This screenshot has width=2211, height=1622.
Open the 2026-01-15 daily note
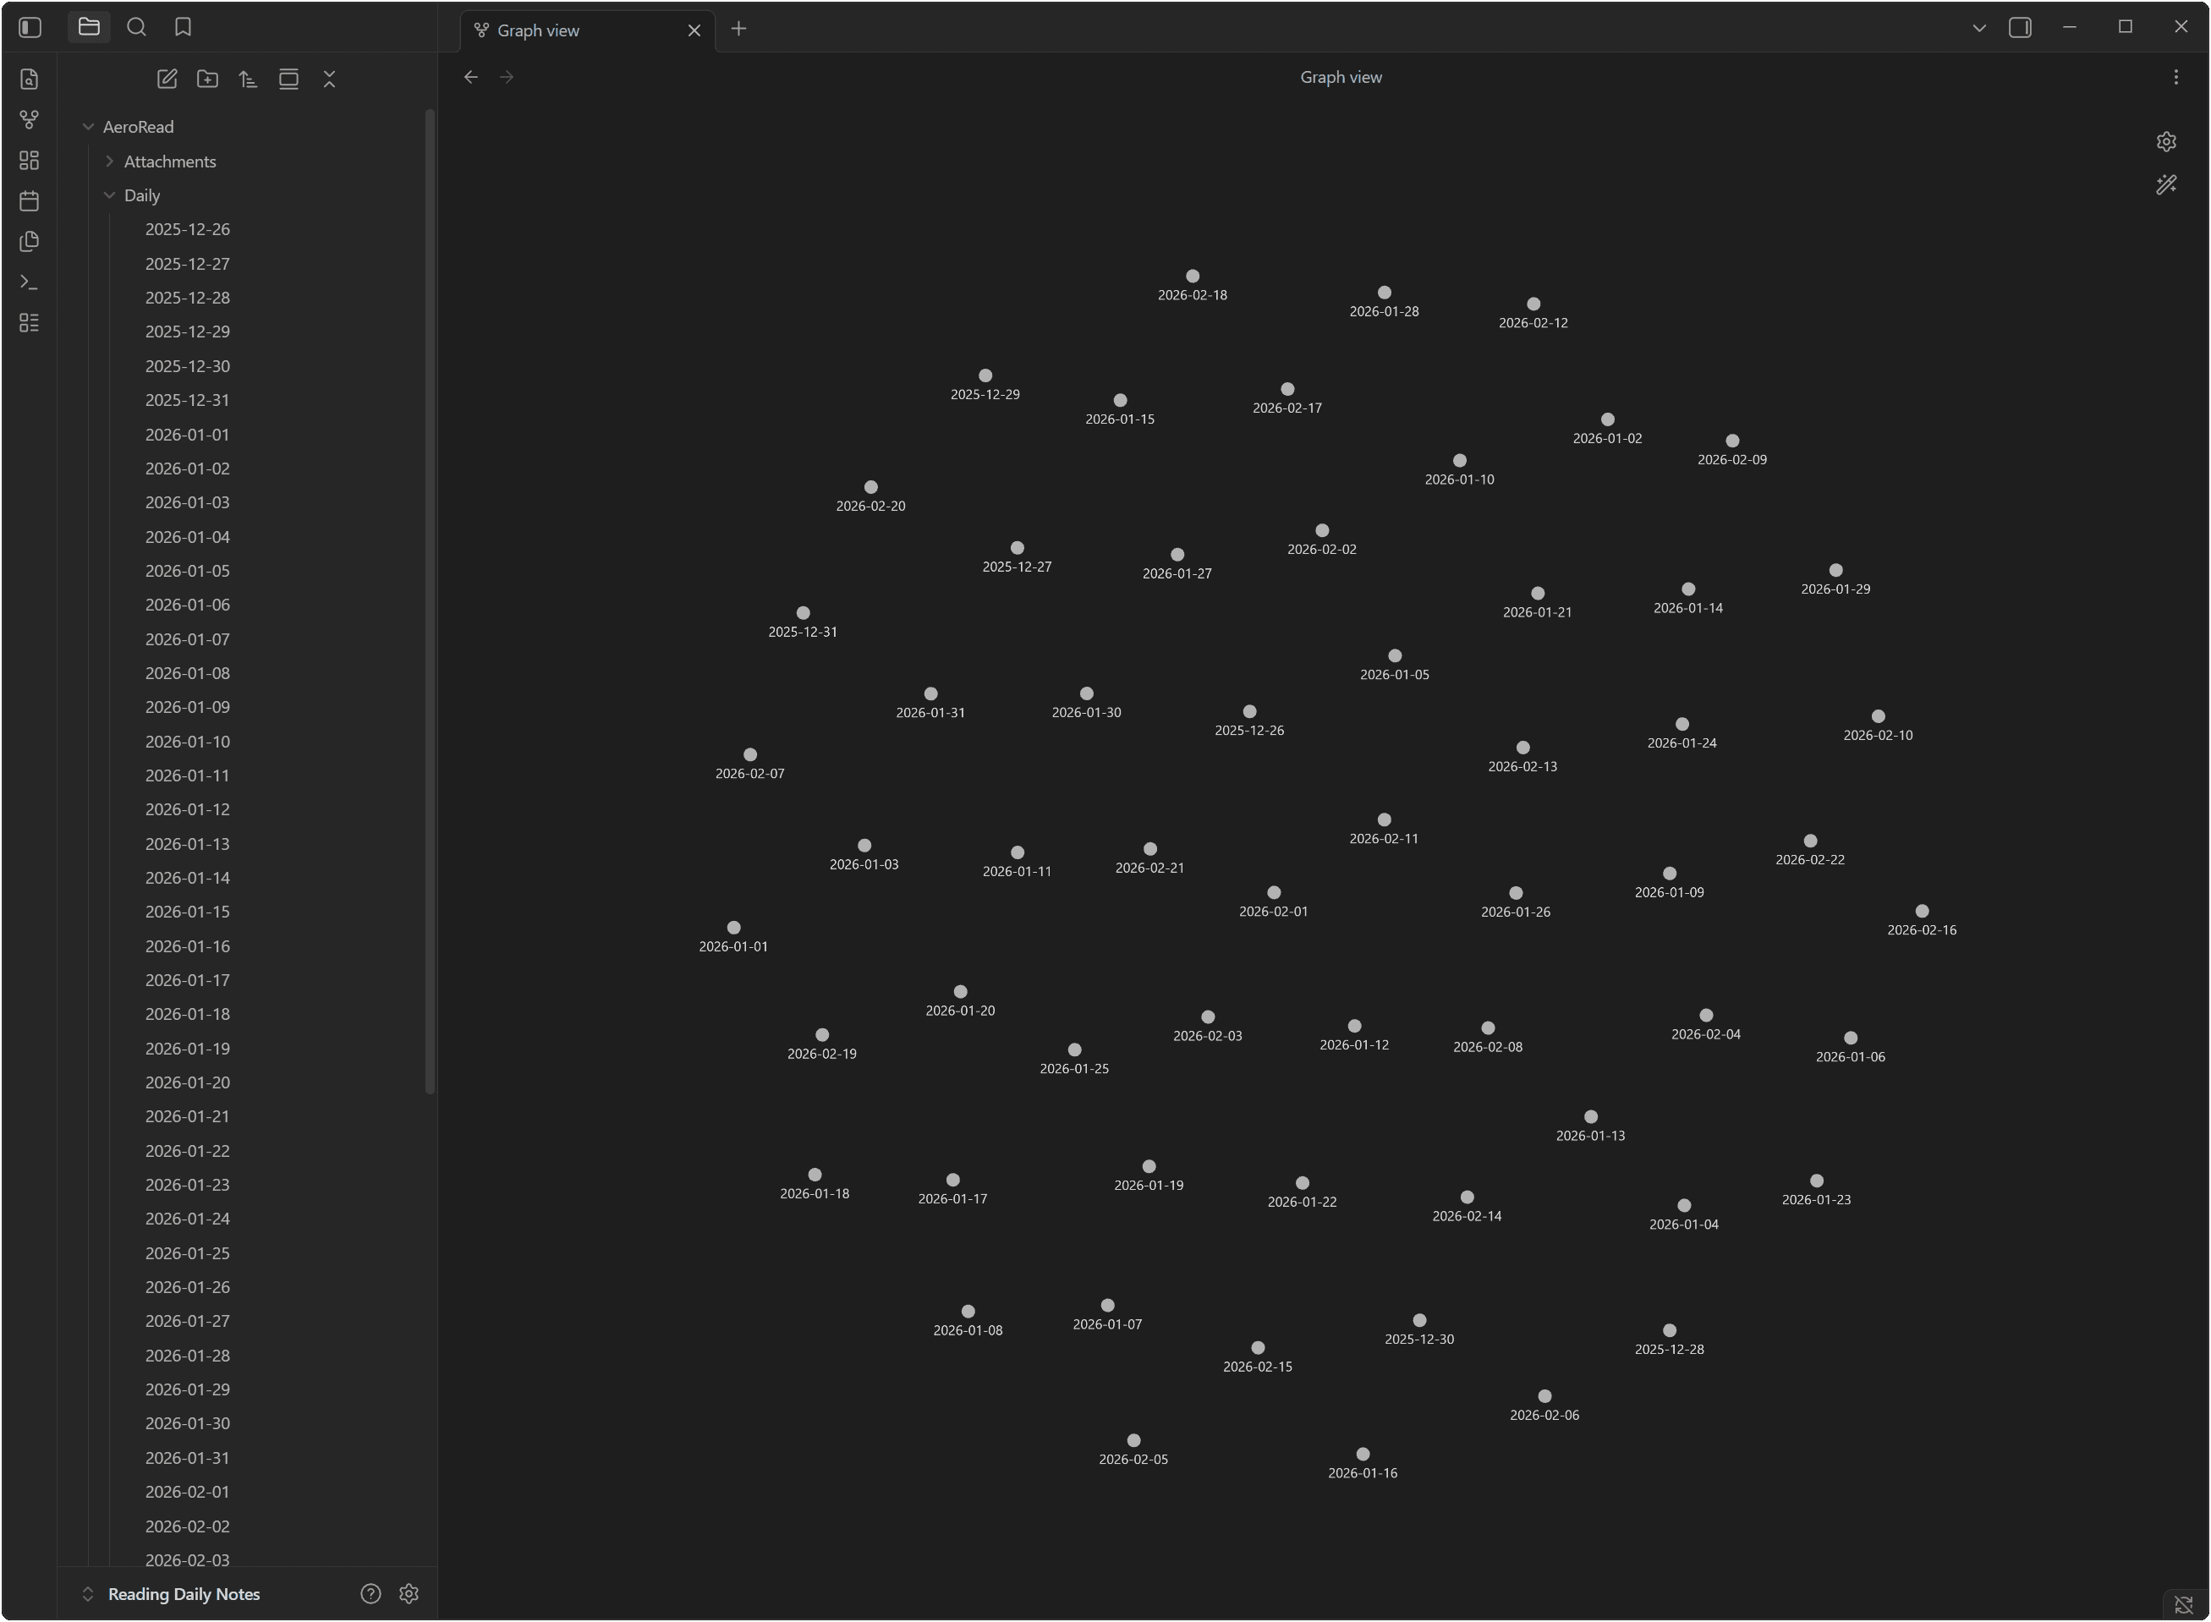coord(188,911)
